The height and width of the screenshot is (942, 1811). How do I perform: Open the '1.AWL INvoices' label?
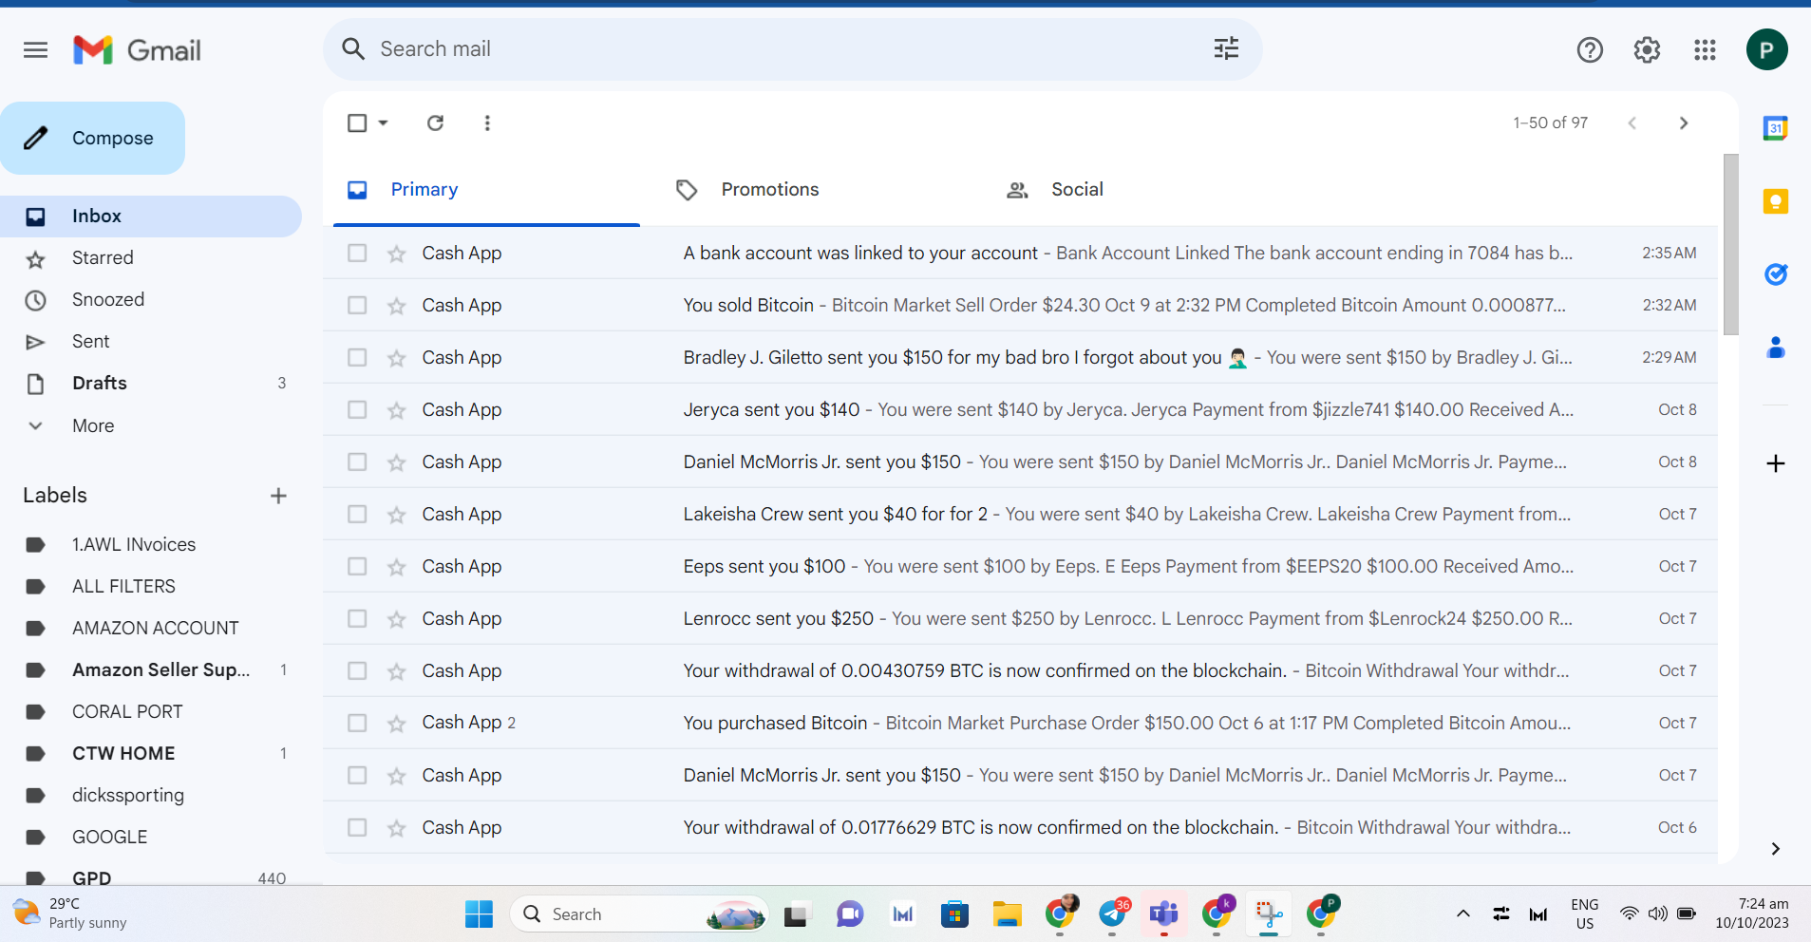(x=134, y=545)
